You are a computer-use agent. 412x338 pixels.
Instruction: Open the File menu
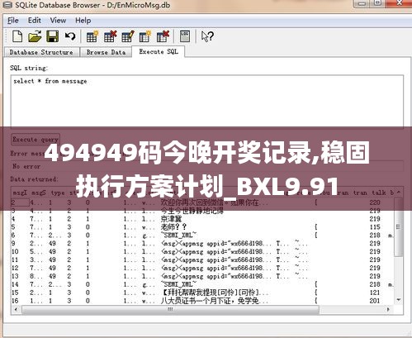pyautogui.click(x=13, y=21)
